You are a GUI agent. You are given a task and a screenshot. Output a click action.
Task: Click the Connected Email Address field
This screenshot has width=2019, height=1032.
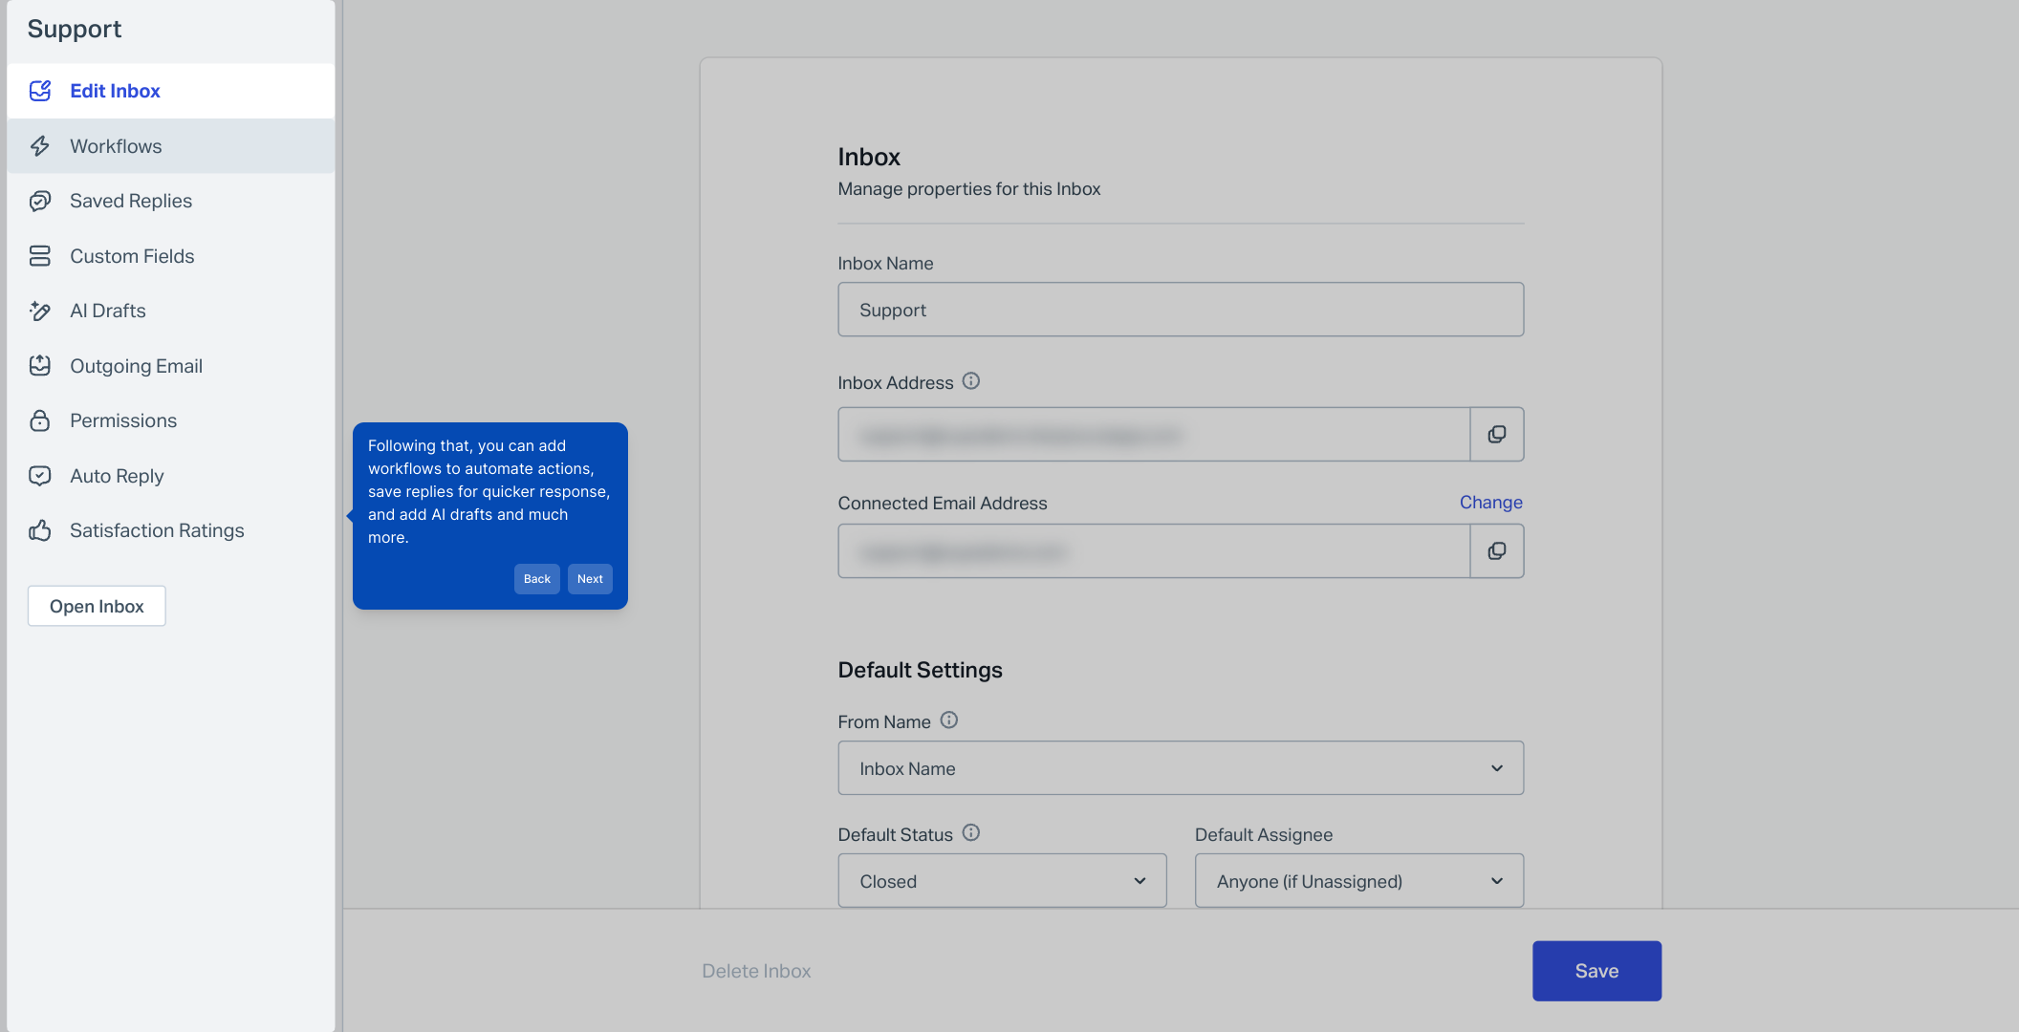(x=1154, y=551)
